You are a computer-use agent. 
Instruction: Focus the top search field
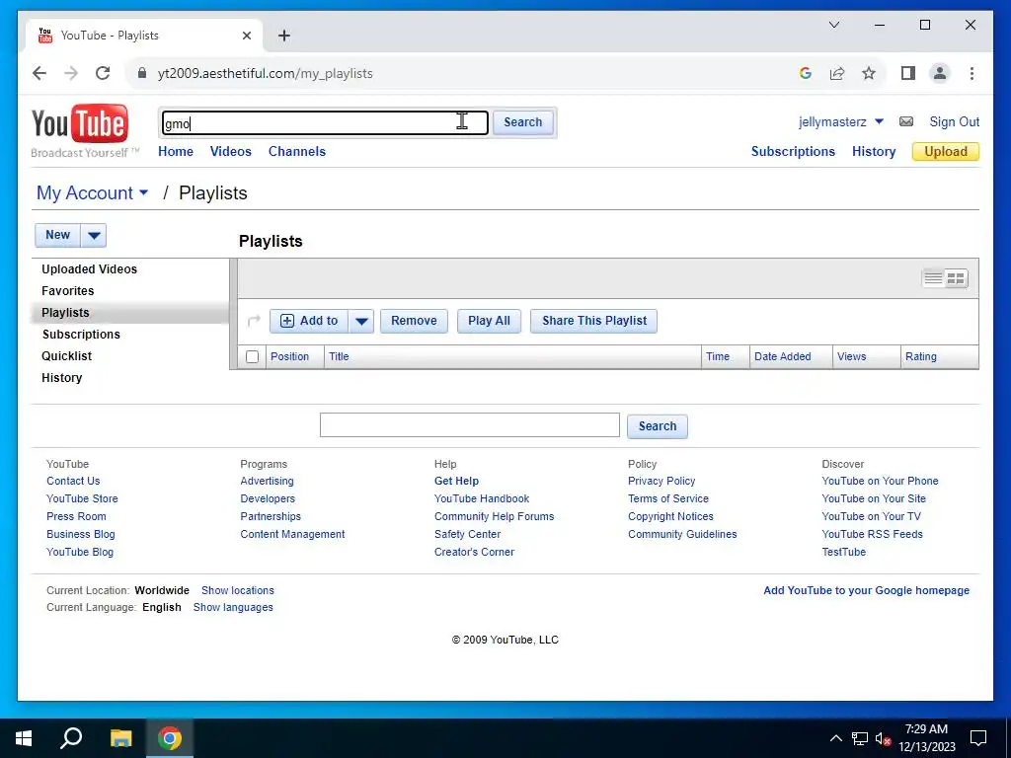(x=325, y=123)
